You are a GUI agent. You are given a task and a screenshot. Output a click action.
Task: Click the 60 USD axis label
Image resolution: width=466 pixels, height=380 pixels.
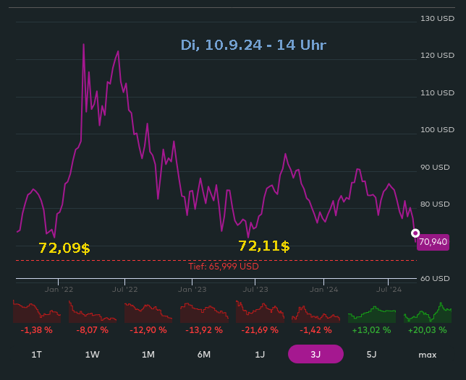point(435,279)
